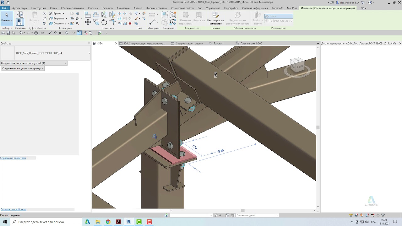402x226 pixels.
Task: Switch to План на отм. 0.000 view tab
Action: pyautogui.click(x=251, y=43)
